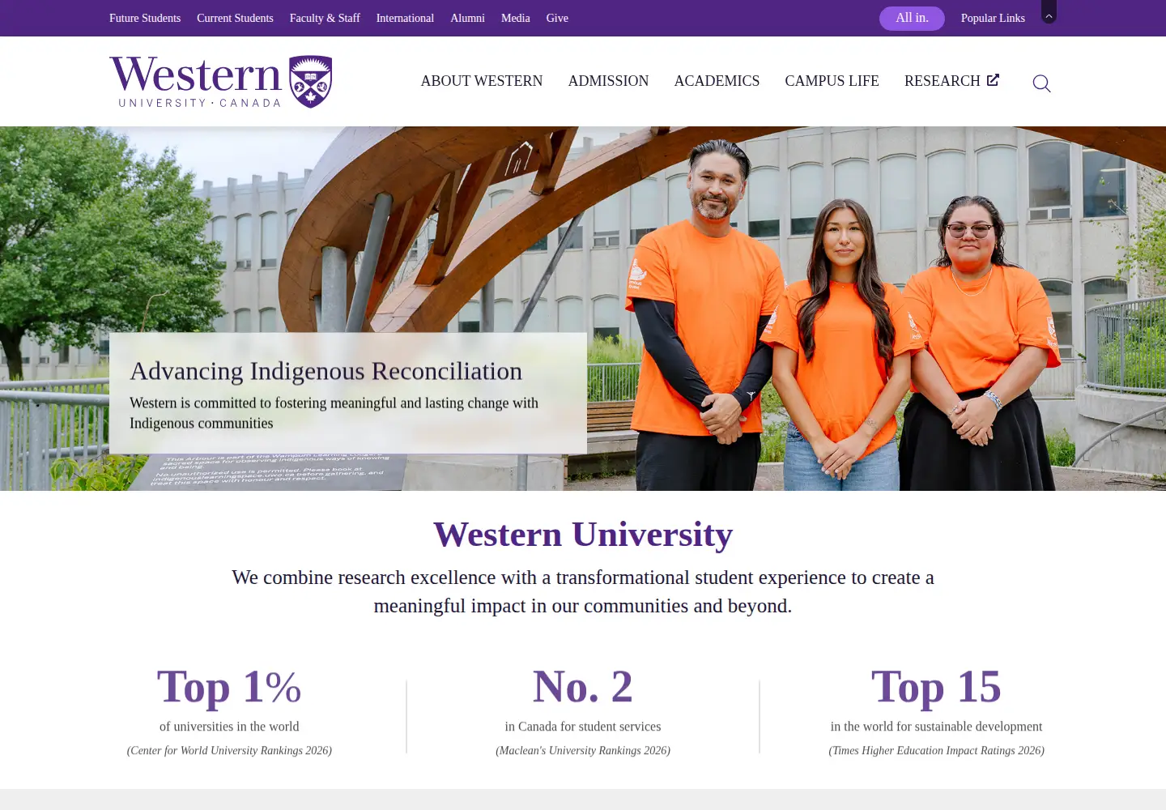
Task: Click the Western University logo
Action: [x=221, y=81]
